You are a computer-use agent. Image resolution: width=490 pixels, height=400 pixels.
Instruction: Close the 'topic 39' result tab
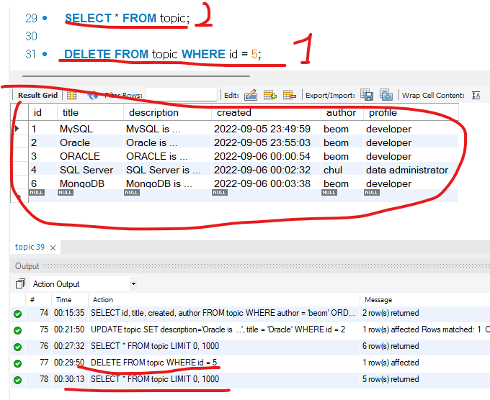[53, 247]
